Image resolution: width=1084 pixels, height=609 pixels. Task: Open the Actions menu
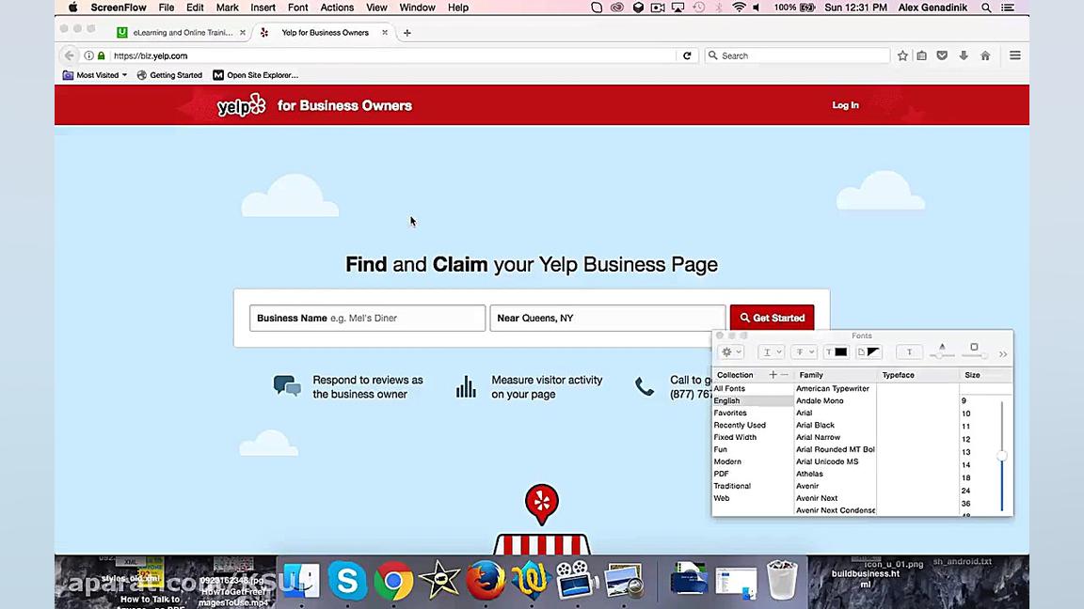point(337,8)
